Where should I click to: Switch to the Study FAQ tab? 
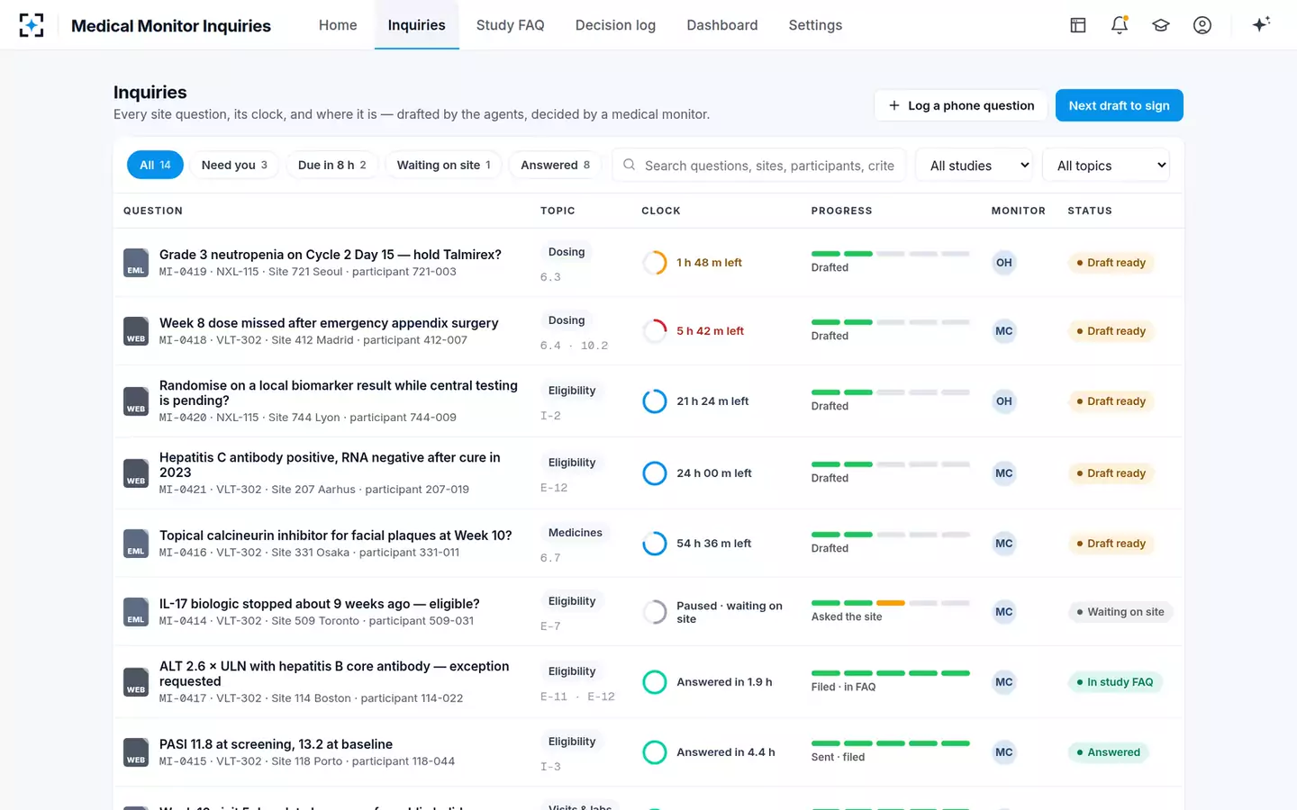tap(511, 25)
